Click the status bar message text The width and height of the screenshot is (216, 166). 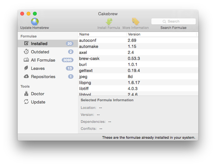pos(149,137)
